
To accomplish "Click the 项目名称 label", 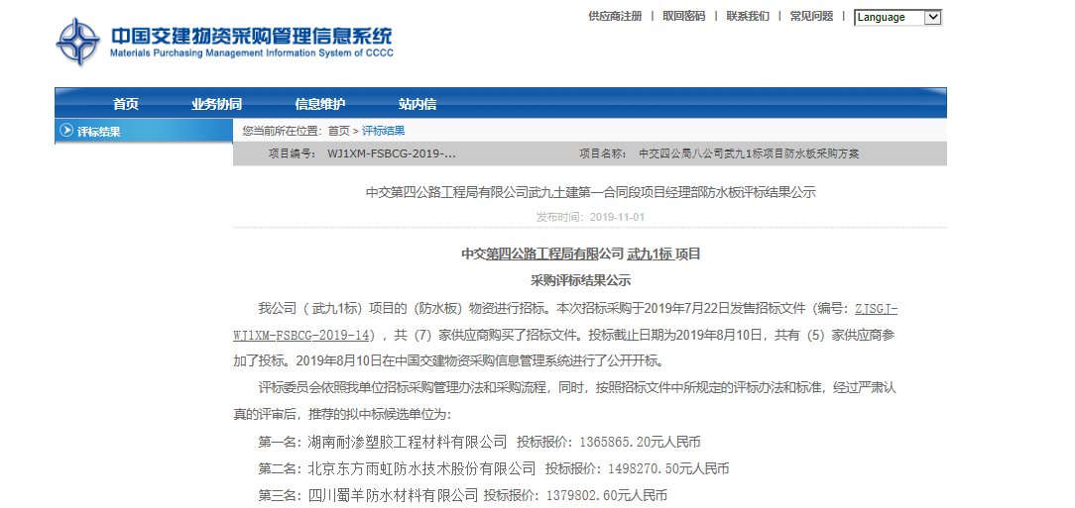I will 603,154.
